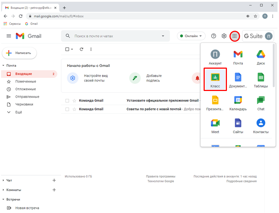Click the Правила программы link

[161, 176]
